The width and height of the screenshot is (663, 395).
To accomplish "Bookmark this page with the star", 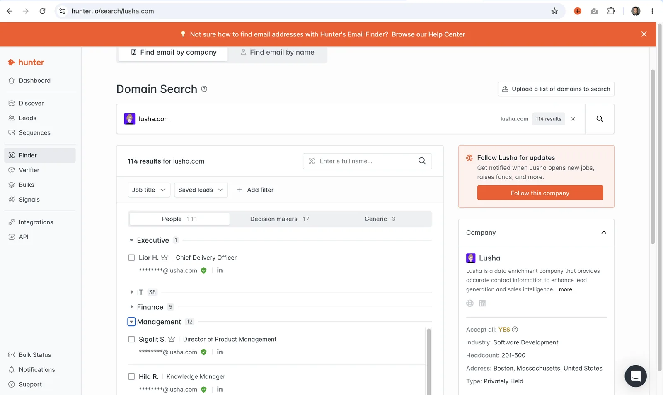I will pos(554,11).
